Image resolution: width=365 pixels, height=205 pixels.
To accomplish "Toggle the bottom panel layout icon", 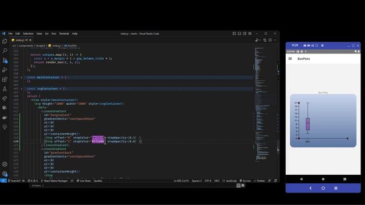I will (x=240, y=34).
